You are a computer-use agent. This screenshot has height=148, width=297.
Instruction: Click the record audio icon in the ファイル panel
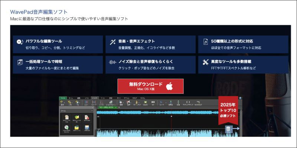[x=87, y=118]
